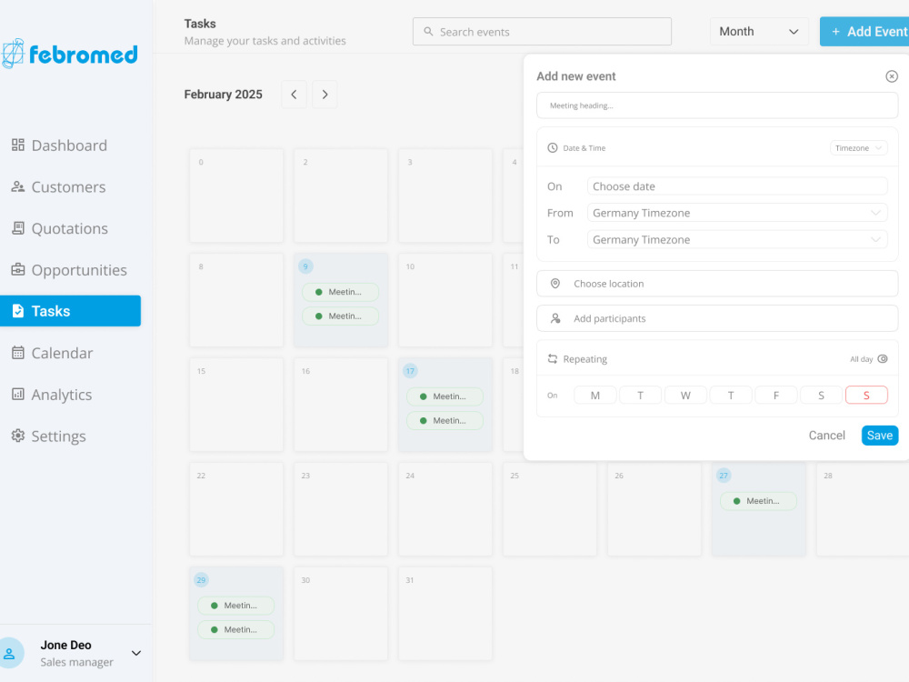Open first meeting chip on day 9

point(340,292)
